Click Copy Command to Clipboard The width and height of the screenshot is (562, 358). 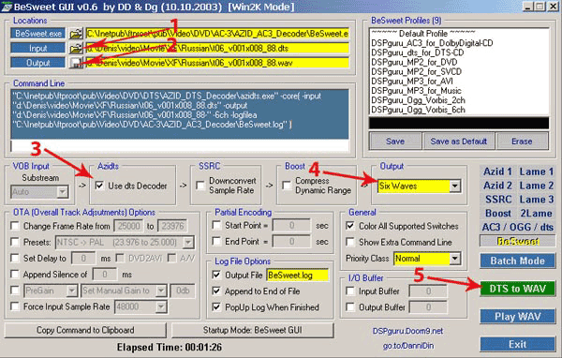(x=85, y=330)
